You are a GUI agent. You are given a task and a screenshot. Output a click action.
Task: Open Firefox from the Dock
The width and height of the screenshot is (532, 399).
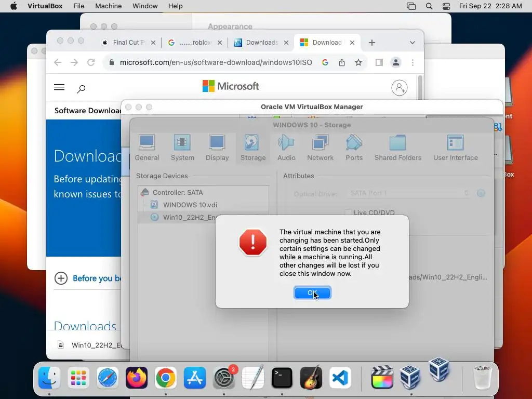(x=137, y=378)
